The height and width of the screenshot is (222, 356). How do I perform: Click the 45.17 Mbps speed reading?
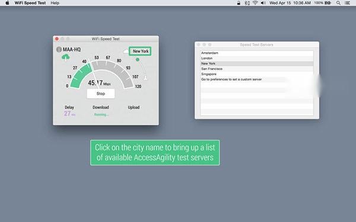99,83
